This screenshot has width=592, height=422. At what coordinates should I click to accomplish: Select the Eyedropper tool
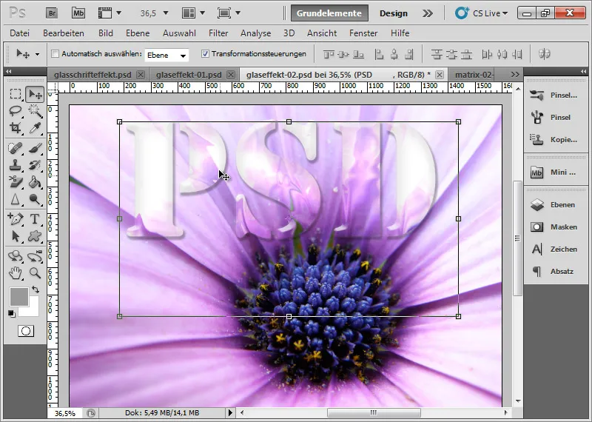click(35, 128)
